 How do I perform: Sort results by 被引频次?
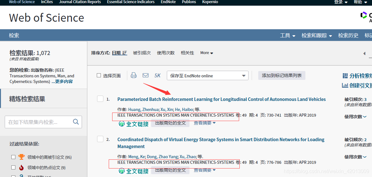[x=142, y=53]
